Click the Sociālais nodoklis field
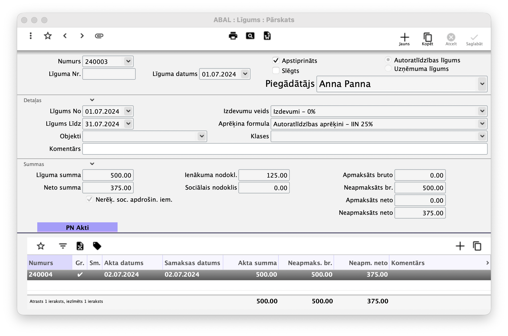Image resolution: width=508 pixels, height=336 pixels. [264, 188]
